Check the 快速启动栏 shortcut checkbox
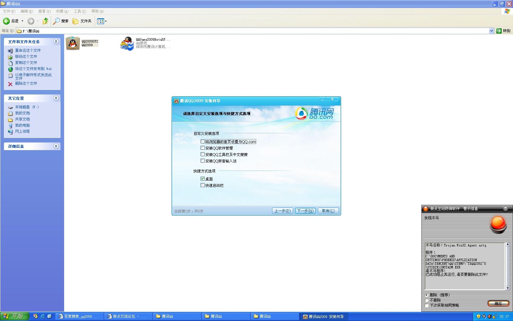This screenshot has width=513, height=321. pyautogui.click(x=202, y=185)
